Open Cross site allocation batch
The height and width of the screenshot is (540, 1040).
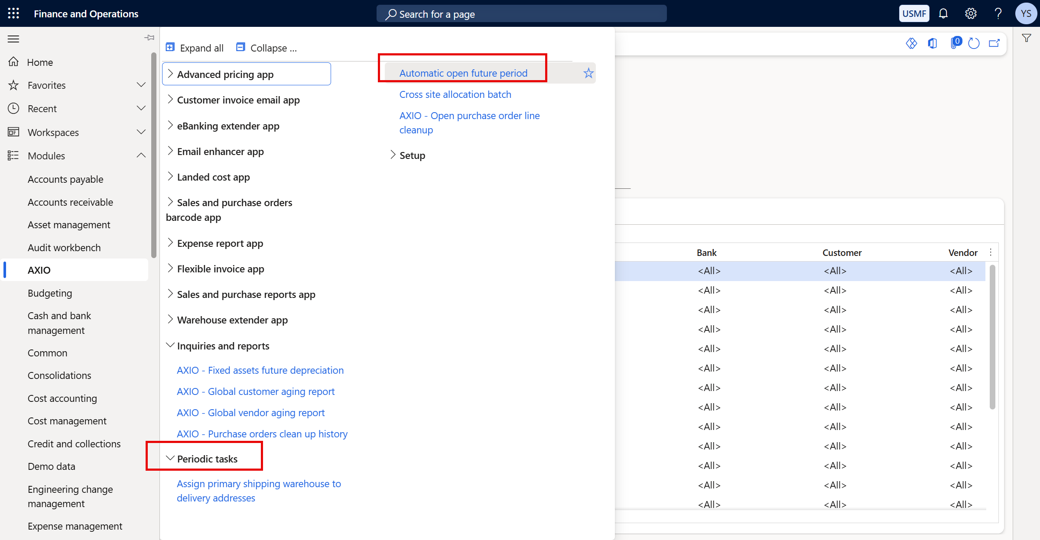pyautogui.click(x=455, y=94)
